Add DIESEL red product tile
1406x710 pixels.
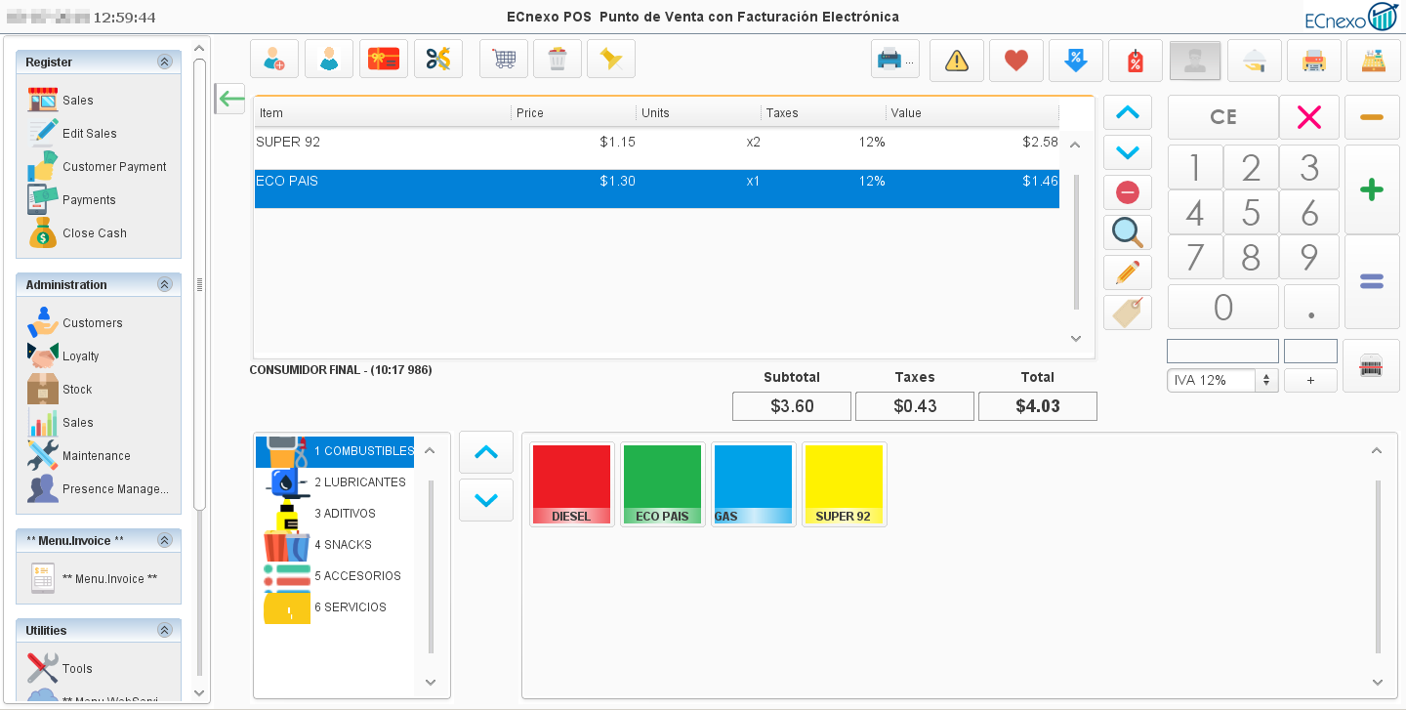(572, 484)
